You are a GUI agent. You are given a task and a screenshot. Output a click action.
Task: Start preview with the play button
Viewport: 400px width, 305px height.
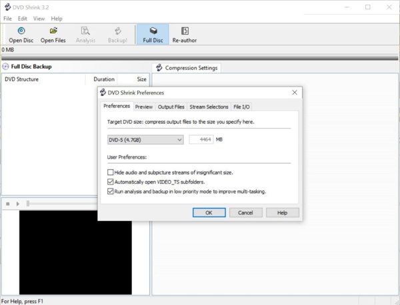(17, 204)
